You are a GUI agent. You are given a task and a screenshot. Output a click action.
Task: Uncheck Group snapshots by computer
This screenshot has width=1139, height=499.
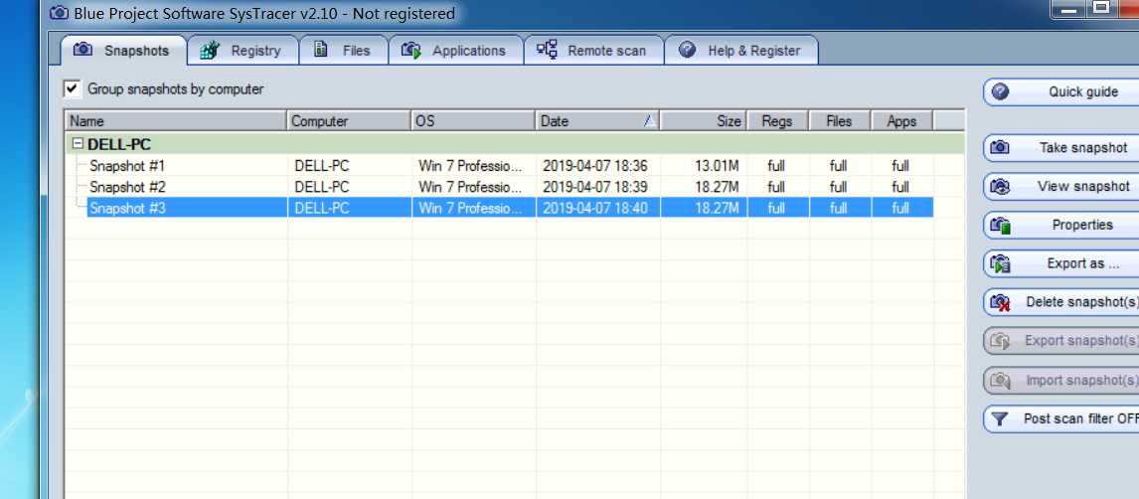(x=72, y=88)
